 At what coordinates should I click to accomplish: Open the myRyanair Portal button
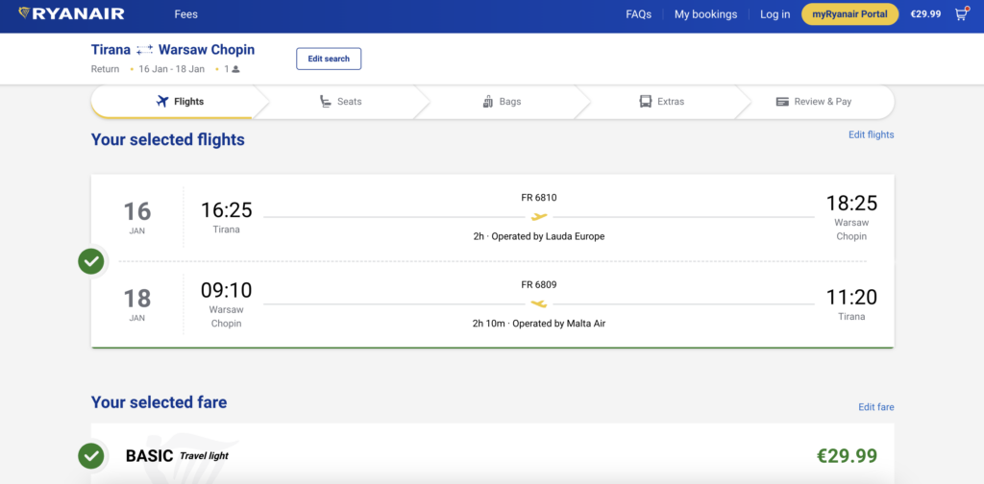click(849, 14)
